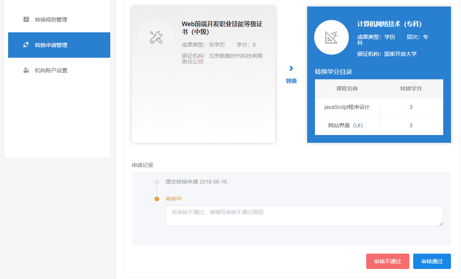Select the 转换申请管理 sidebar item
461x279 pixels.
[x=59, y=45]
